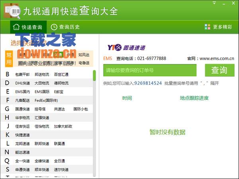Click the 地点跟踪进度 column header

click(x=194, y=98)
